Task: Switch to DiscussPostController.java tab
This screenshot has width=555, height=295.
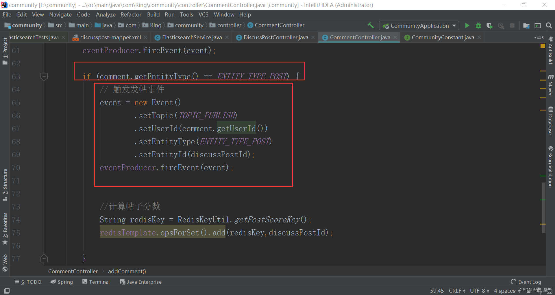Action: coord(276,37)
